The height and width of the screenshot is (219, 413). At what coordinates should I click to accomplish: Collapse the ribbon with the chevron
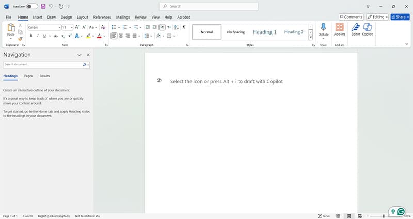[407, 44]
